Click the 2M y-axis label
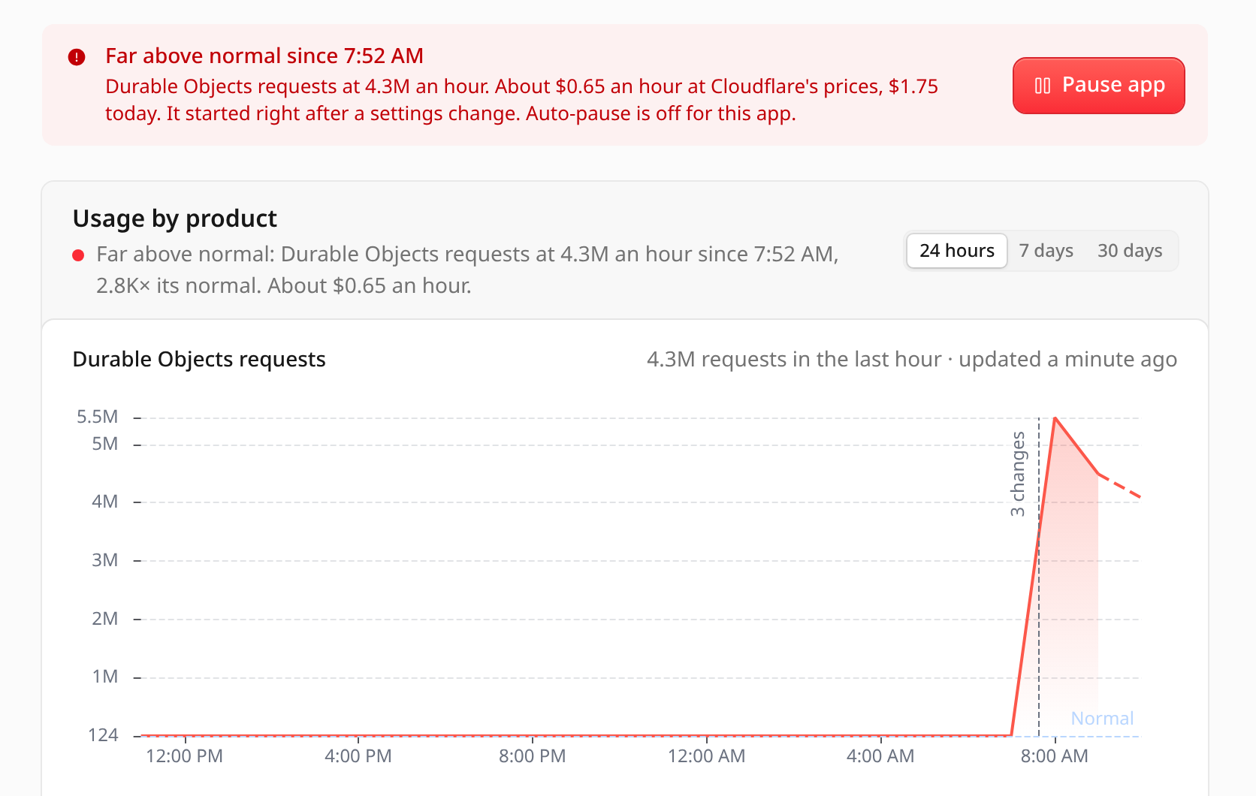Screen dimensions: 1256x796 pos(105,619)
